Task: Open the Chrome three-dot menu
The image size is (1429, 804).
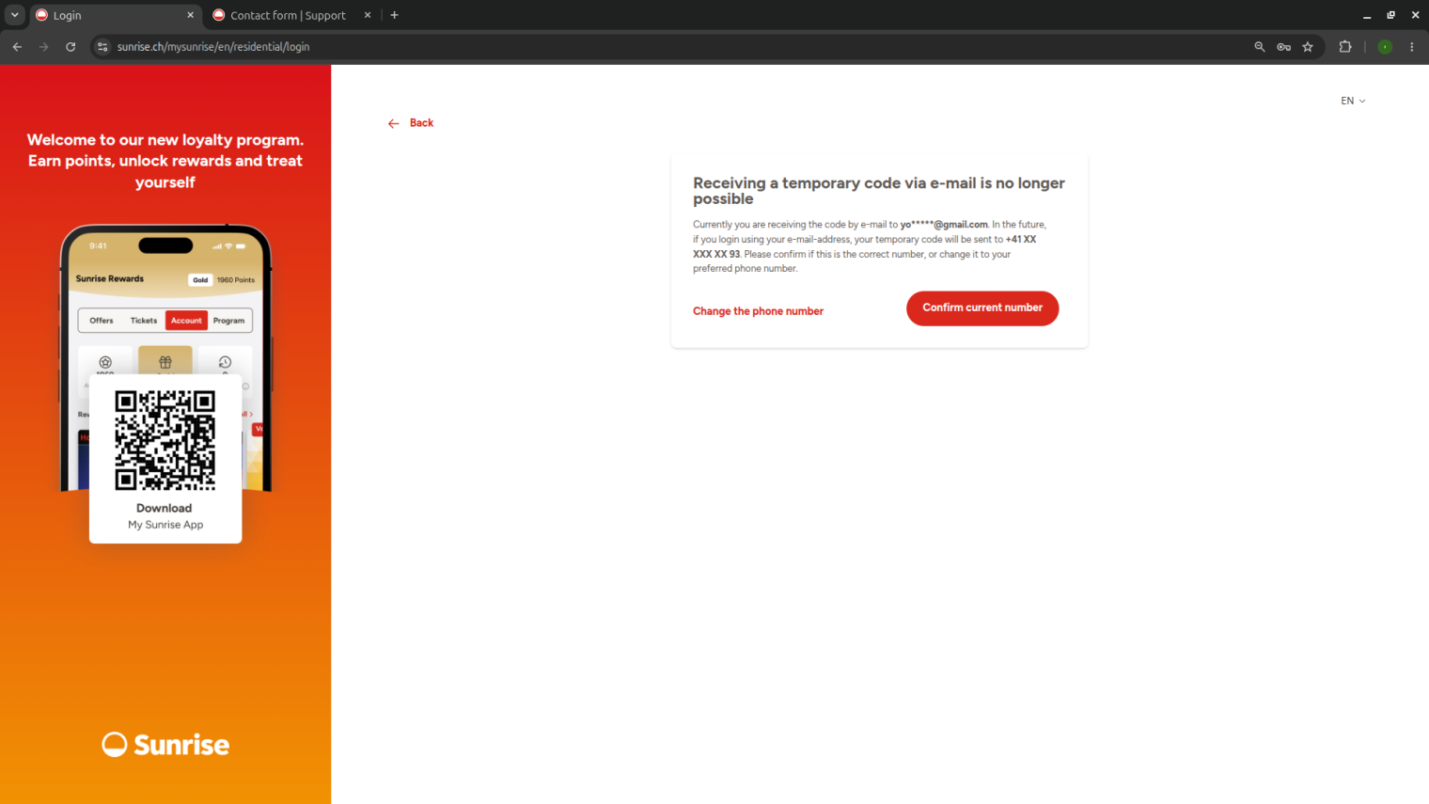Action: point(1412,47)
